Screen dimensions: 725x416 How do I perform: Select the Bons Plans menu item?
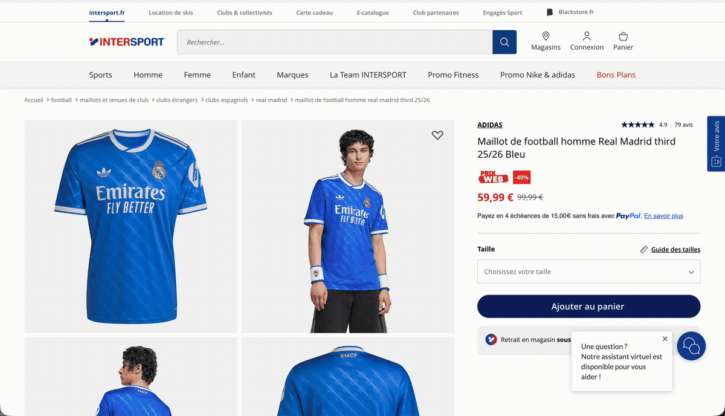point(616,75)
